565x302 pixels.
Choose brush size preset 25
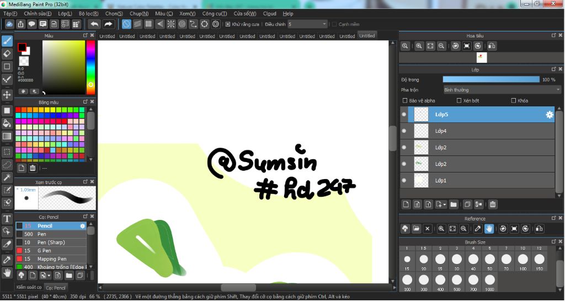tap(440, 261)
